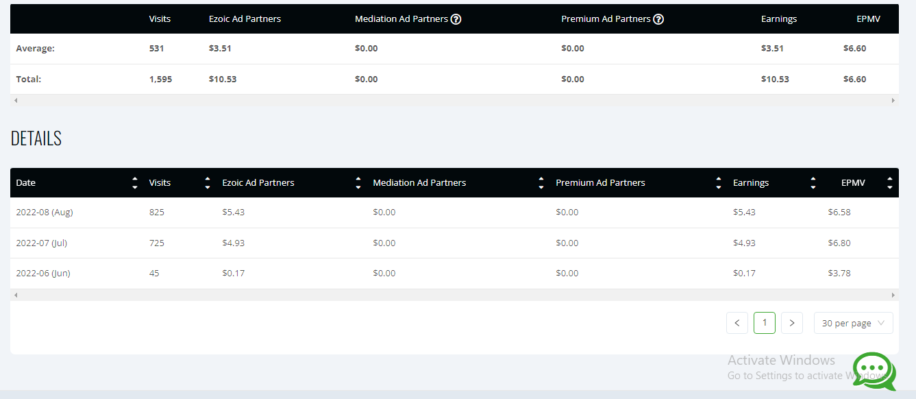Click sort arrows beside Premium Ad Partners in Details
Screen dimensions: 916x399
pyautogui.click(x=719, y=183)
